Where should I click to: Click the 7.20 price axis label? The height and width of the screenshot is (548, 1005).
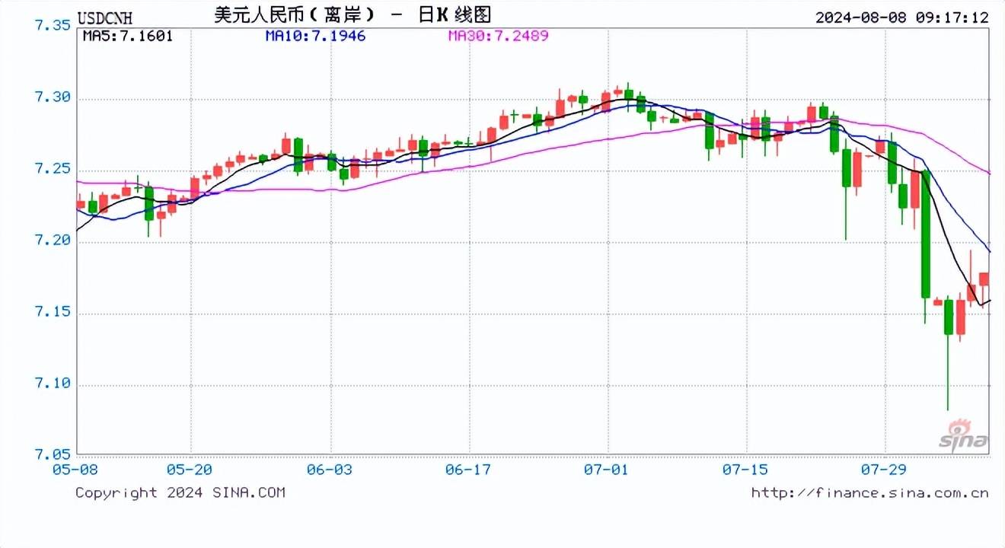tap(53, 241)
